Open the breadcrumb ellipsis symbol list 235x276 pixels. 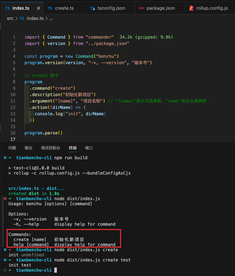[51, 19]
